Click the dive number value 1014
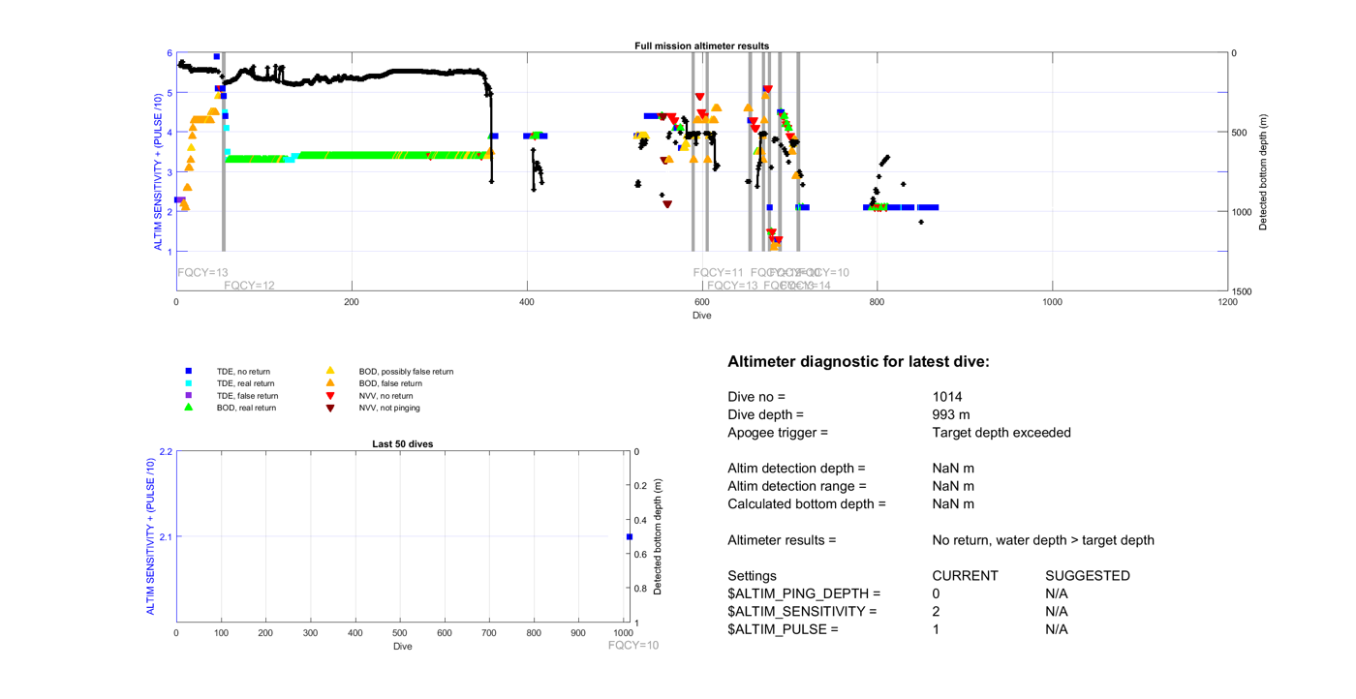The height and width of the screenshot is (699, 1356). coord(947,397)
